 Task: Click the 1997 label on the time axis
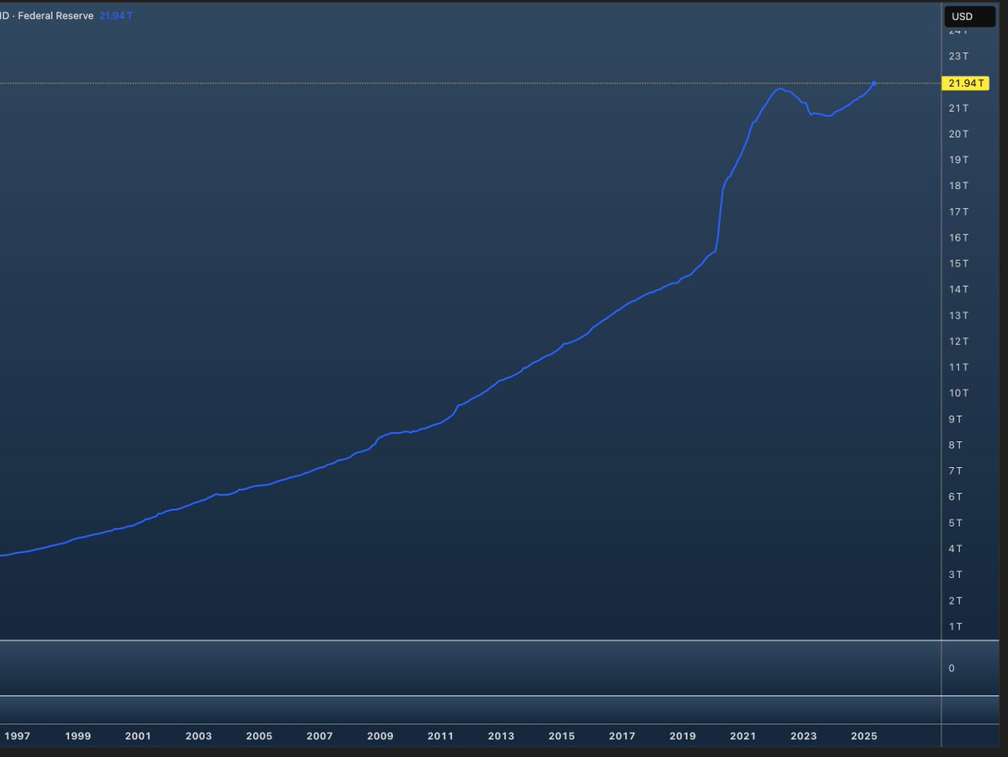coord(18,736)
